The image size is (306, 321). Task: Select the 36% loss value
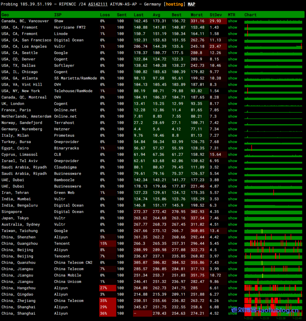(x=104, y=313)
